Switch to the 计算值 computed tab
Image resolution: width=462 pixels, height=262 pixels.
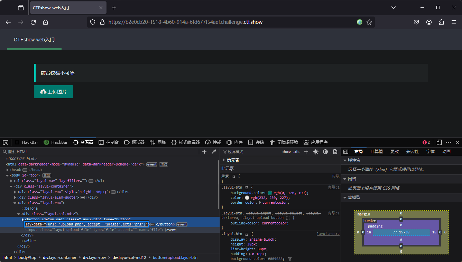(x=377, y=152)
